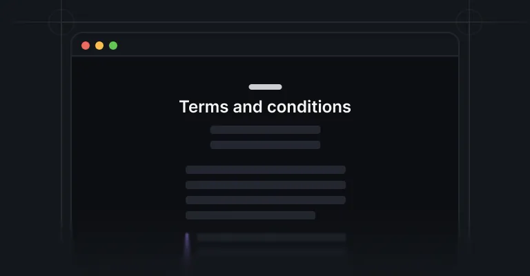The height and width of the screenshot is (276, 530).
Task: Click the faded bottom-most placeholder line
Action: click(x=272, y=251)
